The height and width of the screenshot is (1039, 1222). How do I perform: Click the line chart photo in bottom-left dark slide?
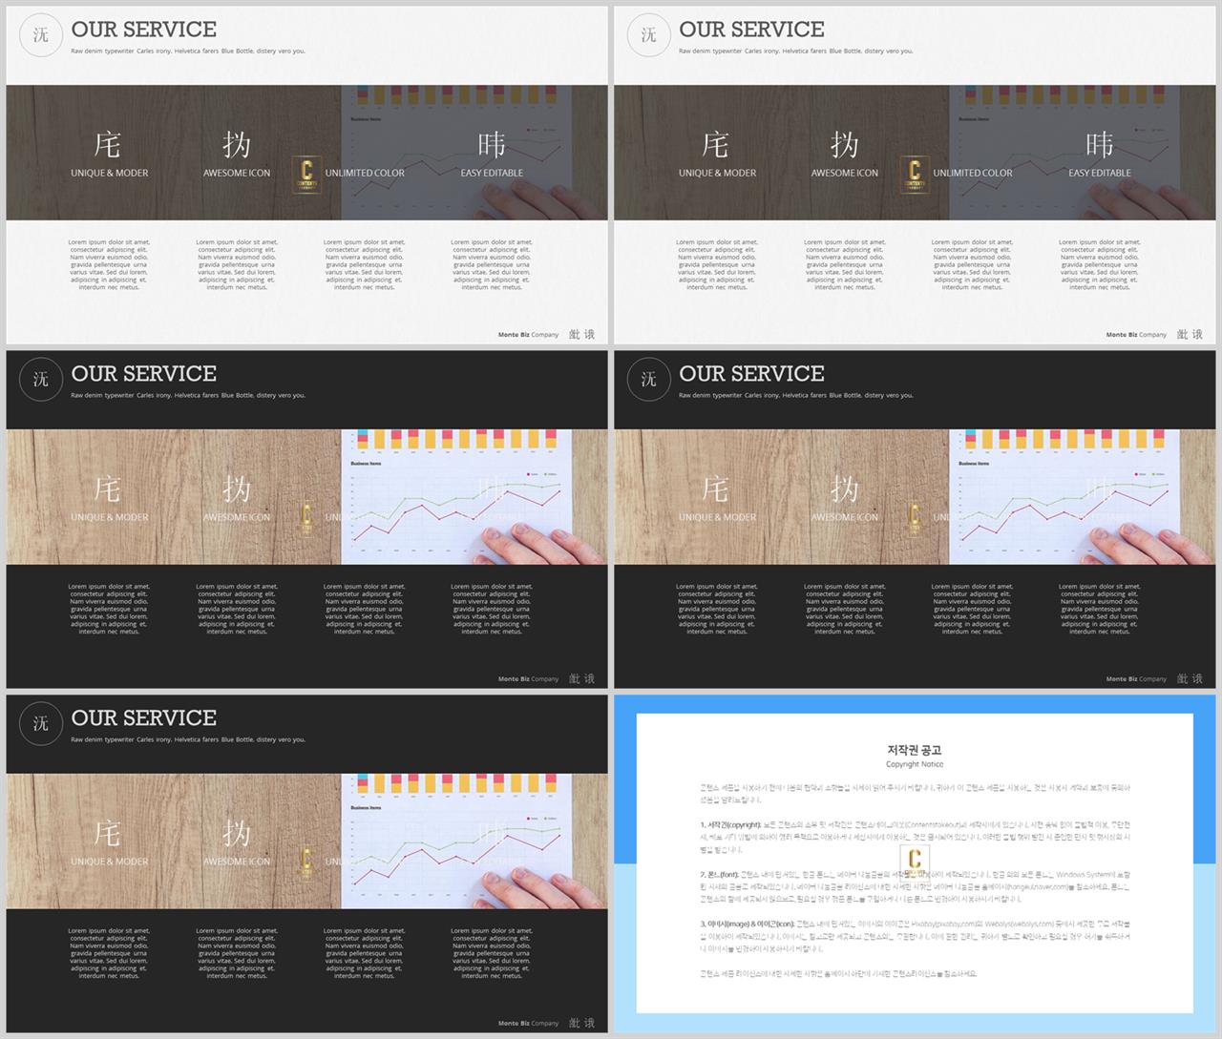[x=456, y=841]
